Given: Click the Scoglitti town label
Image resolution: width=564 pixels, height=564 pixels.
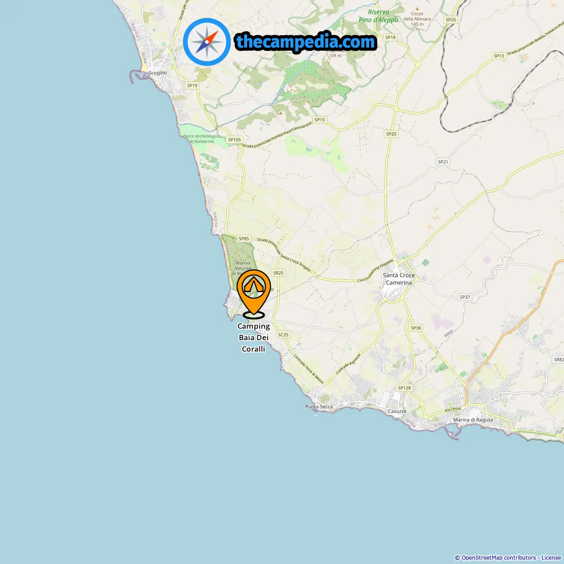Looking at the screenshot, I should 158,73.
